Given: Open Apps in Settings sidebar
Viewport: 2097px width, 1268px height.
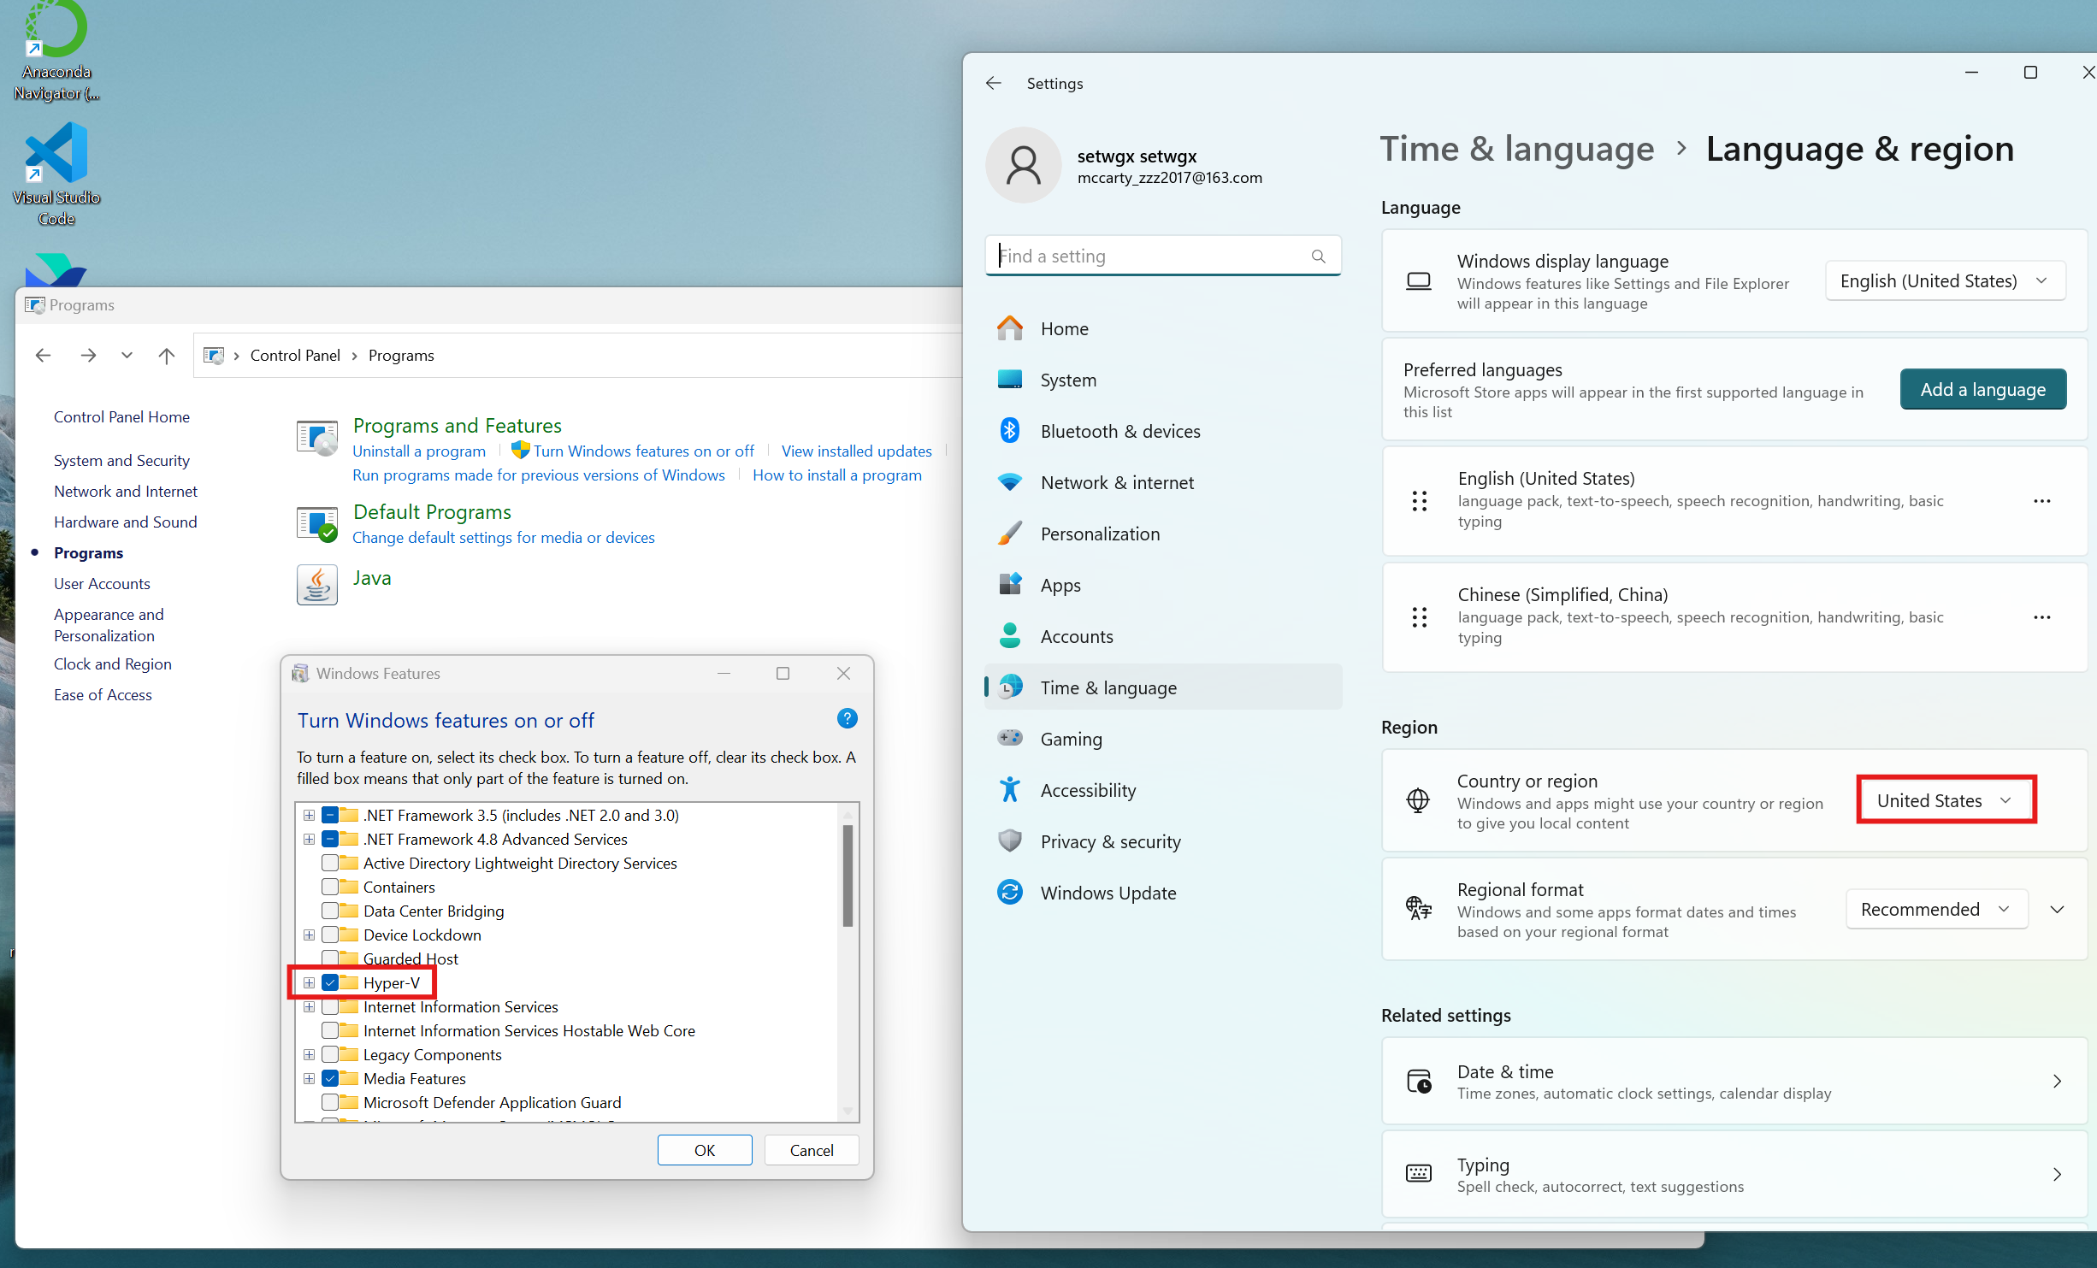Looking at the screenshot, I should pyautogui.click(x=1163, y=586).
